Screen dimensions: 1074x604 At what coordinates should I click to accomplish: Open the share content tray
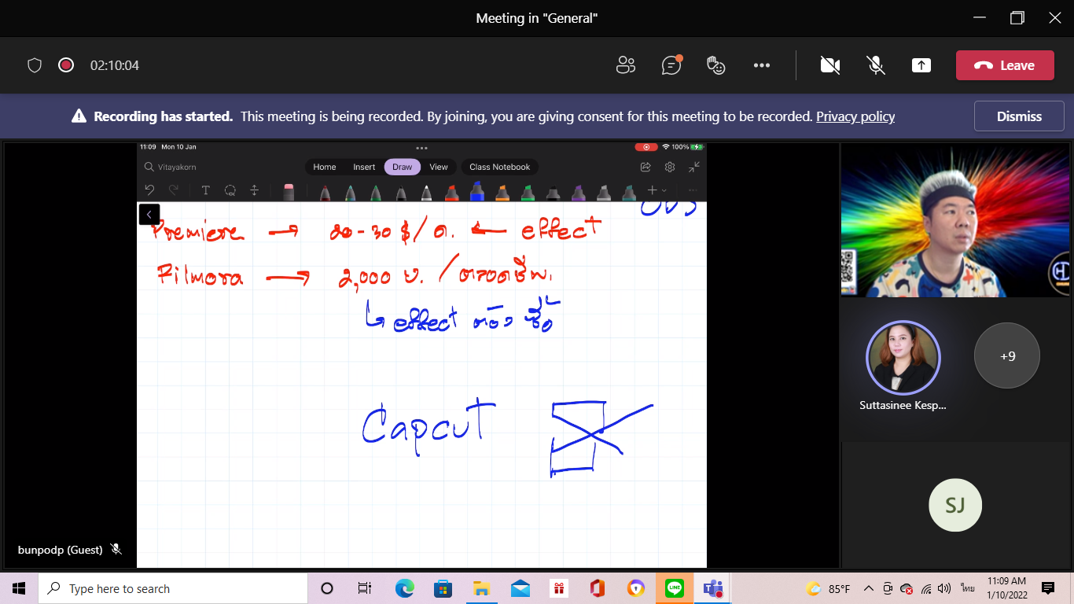point(921,65)
